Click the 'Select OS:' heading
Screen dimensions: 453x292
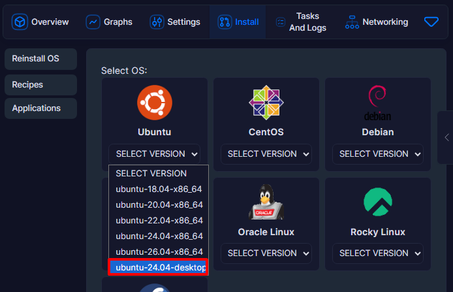[124, 71]
